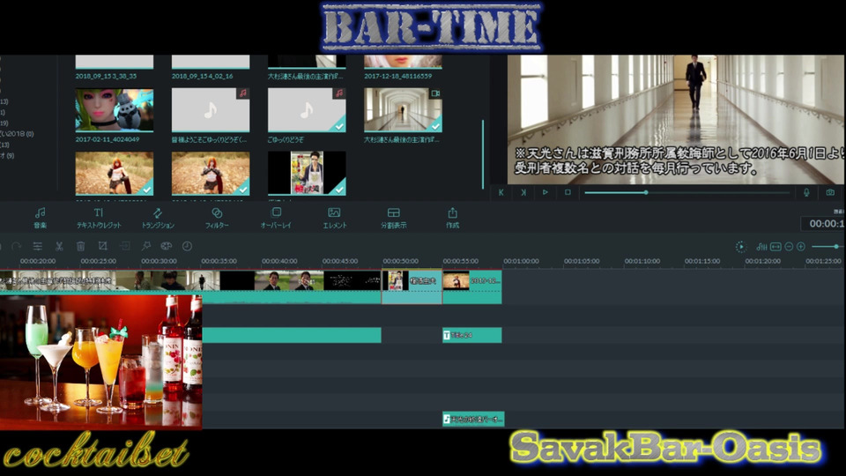846x476 pixels.
Task: Click the redo arrow icon
Action: coord(16,246)
